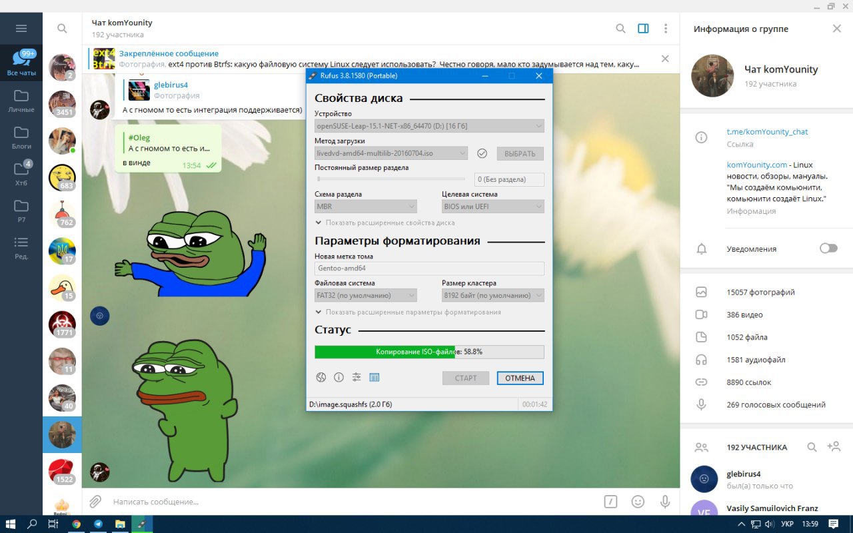
Task: Open the komYounity.com link
Action: (x=756, y=165)
